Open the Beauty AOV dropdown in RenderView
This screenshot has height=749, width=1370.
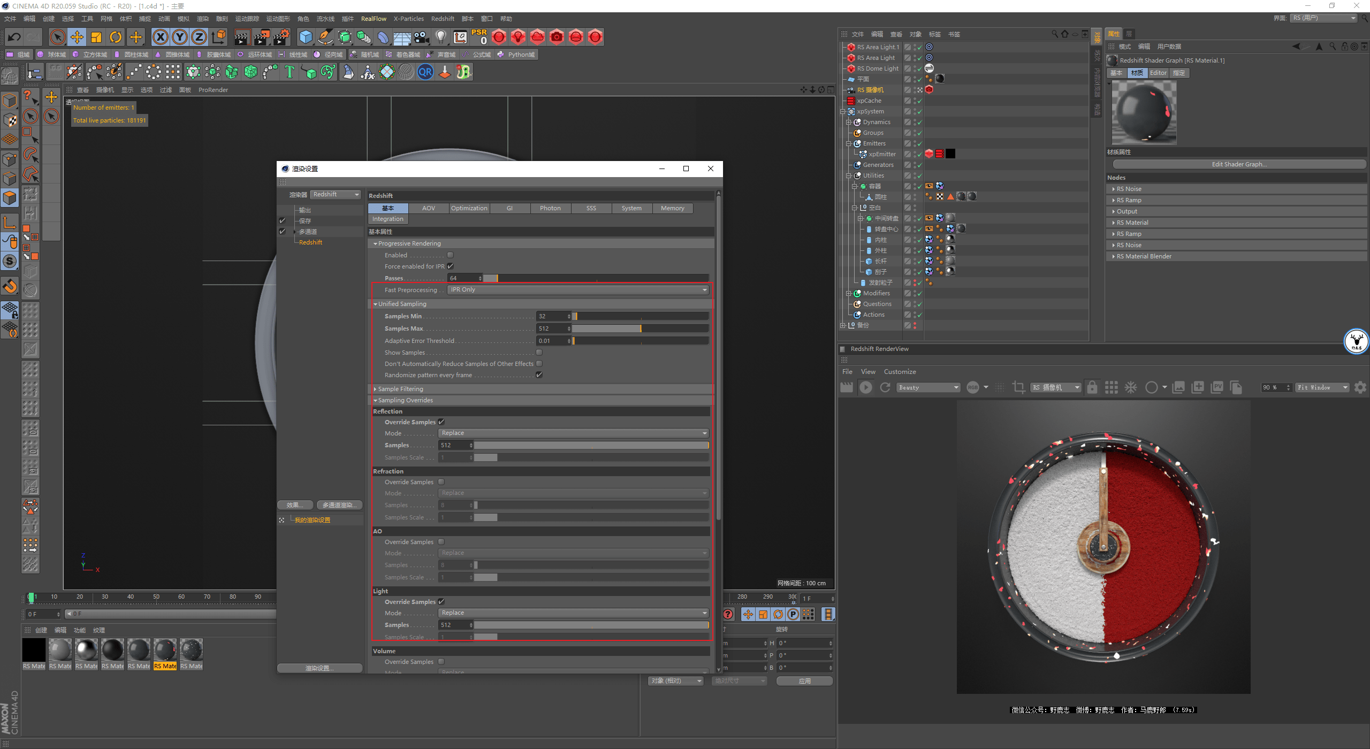click(x=928, y=387)
